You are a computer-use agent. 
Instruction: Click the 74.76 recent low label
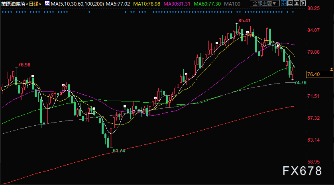tap(300, 82)
